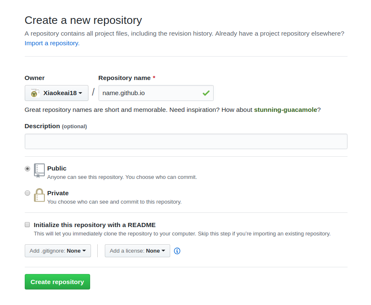
Task: Focus the Repository name input field
Action: 156,93
